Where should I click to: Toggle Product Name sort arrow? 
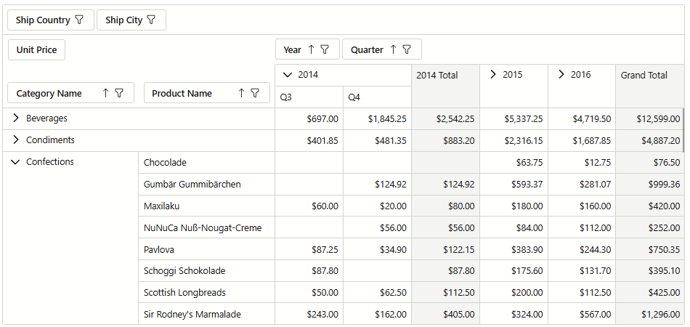[241, 93]
